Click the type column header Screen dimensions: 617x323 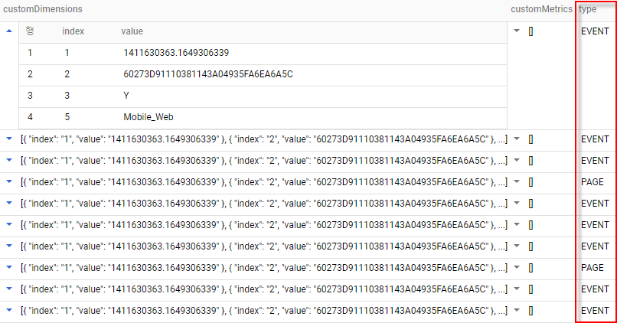tap(587, 9)
